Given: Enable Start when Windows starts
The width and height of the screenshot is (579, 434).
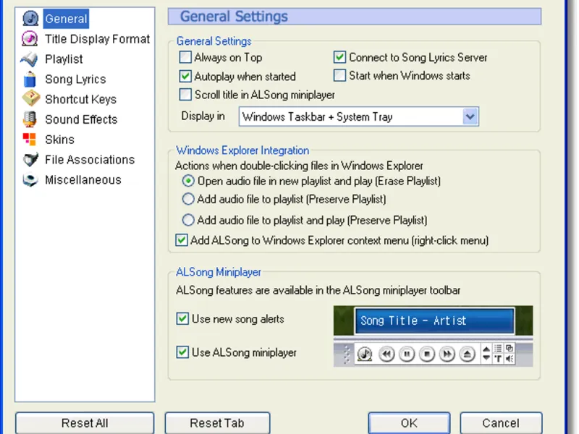Looking at the screenshot, I should pyautogui.click(x=339, y=75).
